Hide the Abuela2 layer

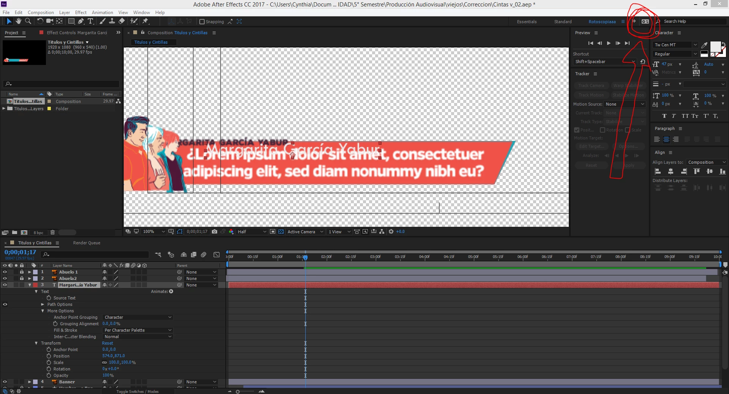pos(5,278)
